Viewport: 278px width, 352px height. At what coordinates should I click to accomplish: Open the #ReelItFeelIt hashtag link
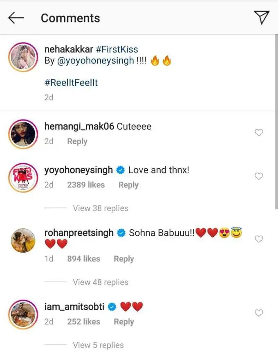pyautogui.click(x=71, y=82)
